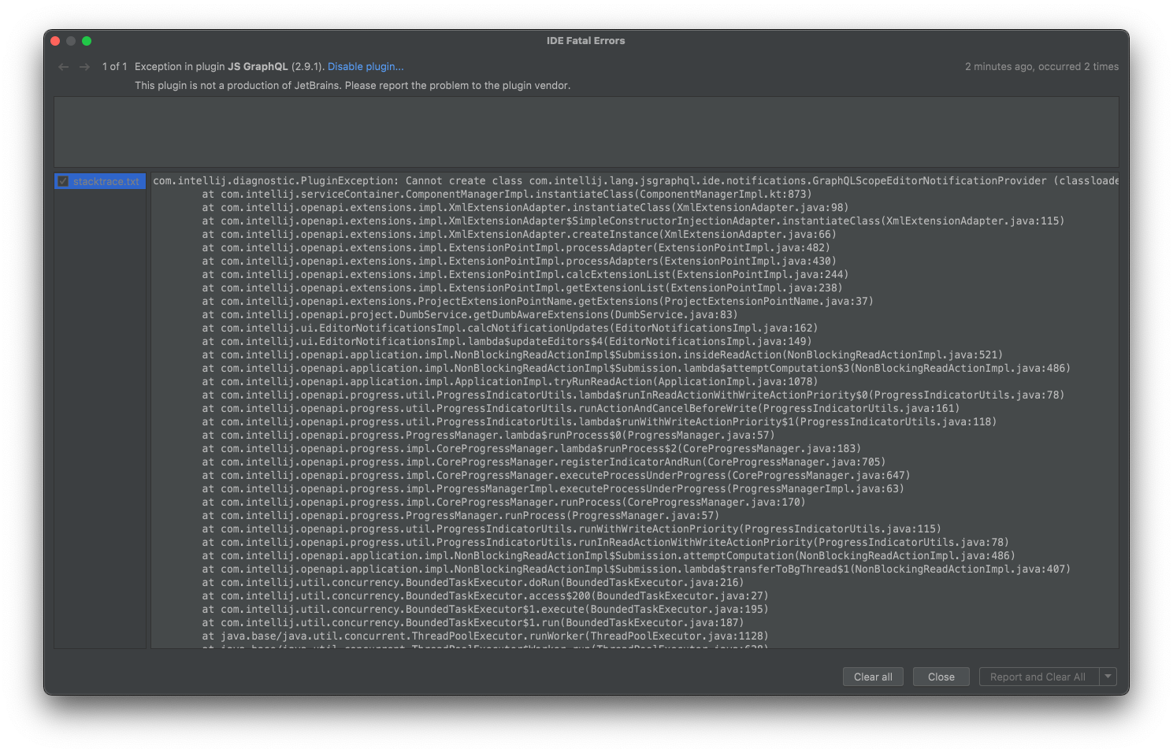Image resolution: width=1173 pixels, height=753 pixels.
Task: Click the green window zoom button
Action: coord(87,41)
